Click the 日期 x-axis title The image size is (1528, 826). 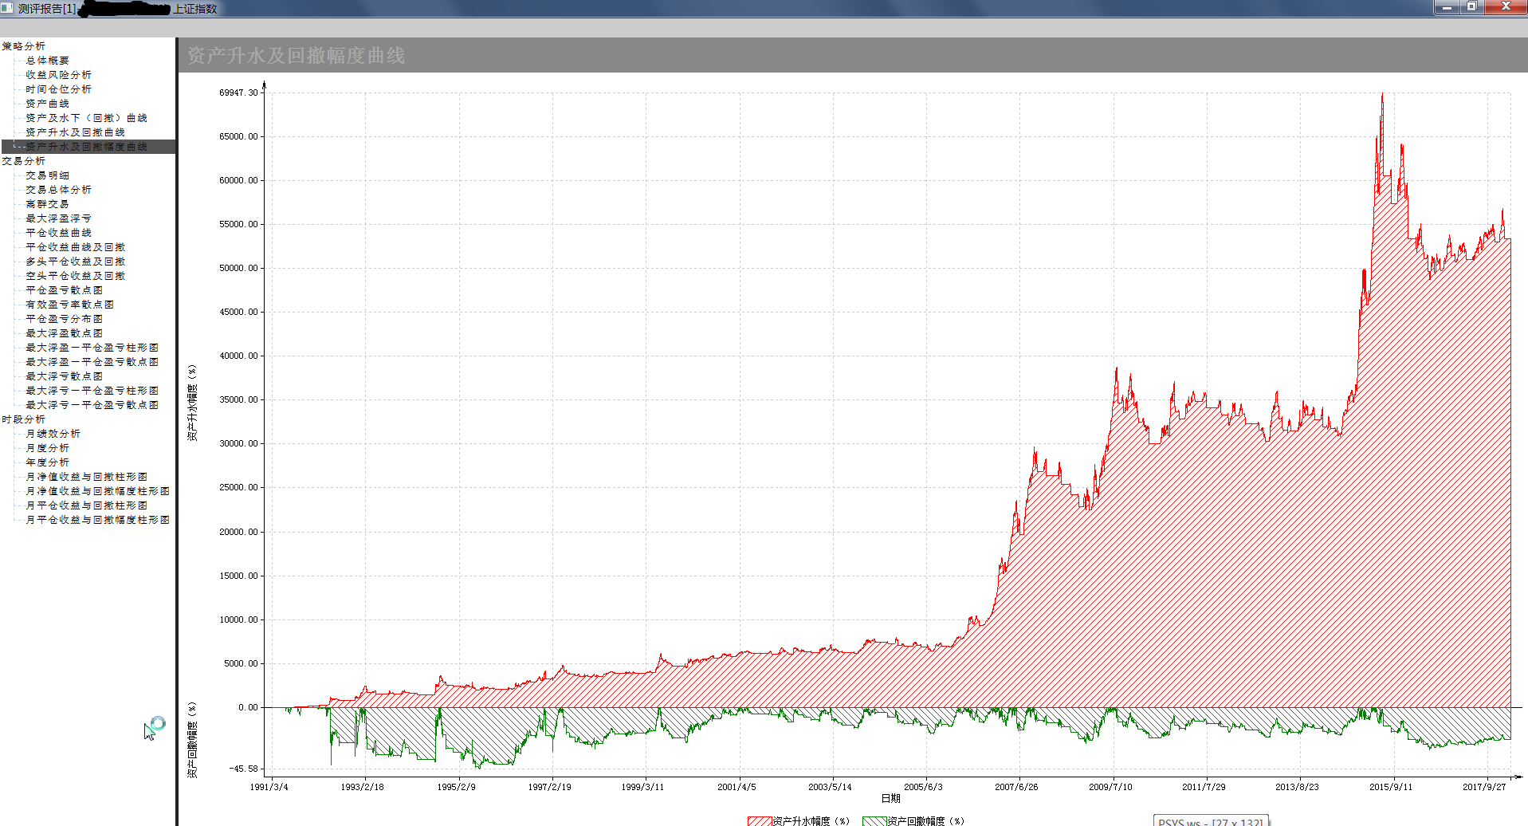890,798
